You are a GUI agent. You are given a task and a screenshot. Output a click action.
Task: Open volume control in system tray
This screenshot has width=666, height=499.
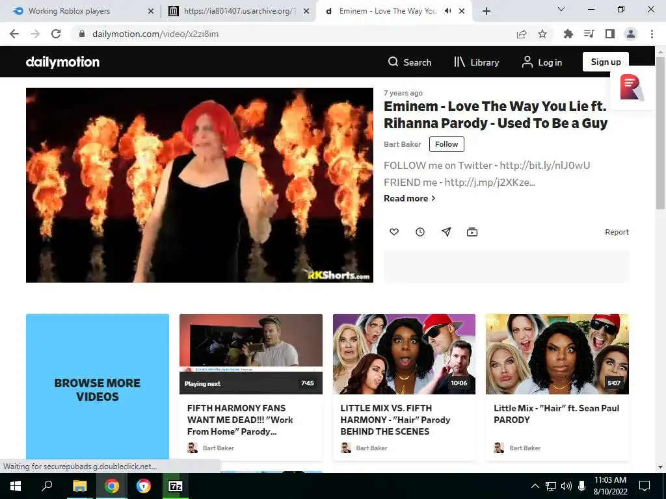566,486
